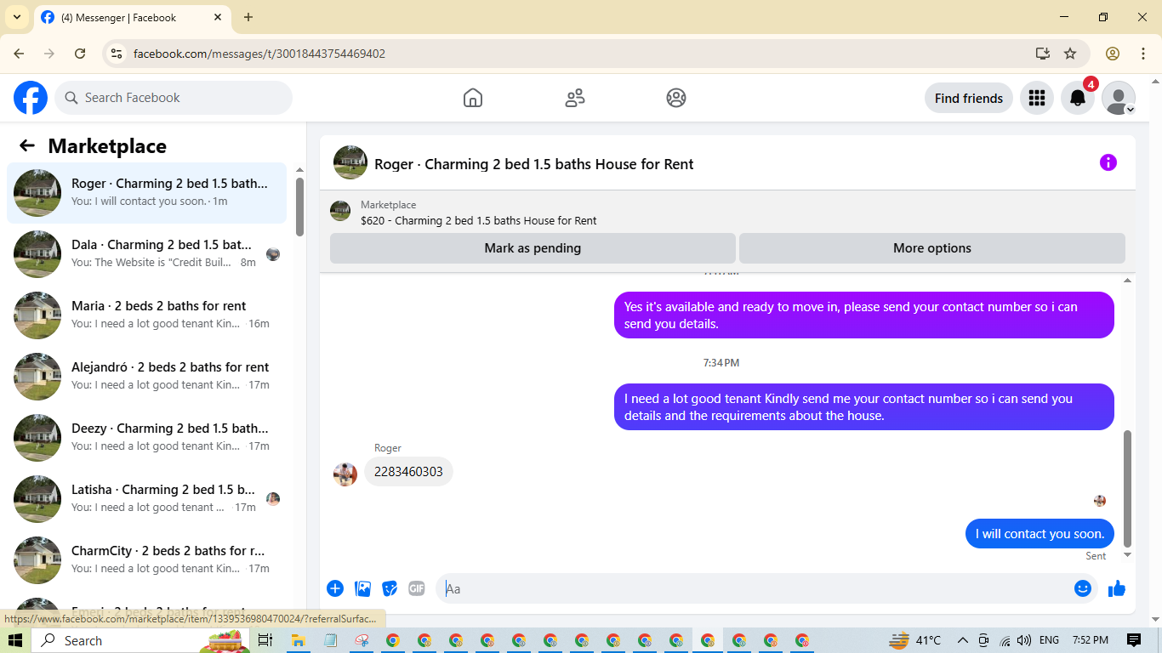Open the Groups icon in top navigation

[x=676, y=98]
